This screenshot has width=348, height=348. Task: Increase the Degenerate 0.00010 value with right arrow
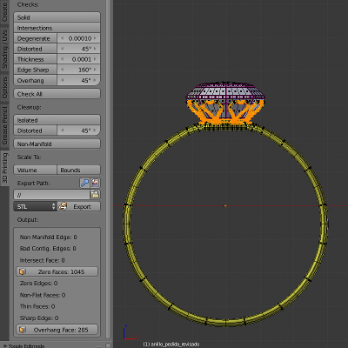click(x=95, y=38)
